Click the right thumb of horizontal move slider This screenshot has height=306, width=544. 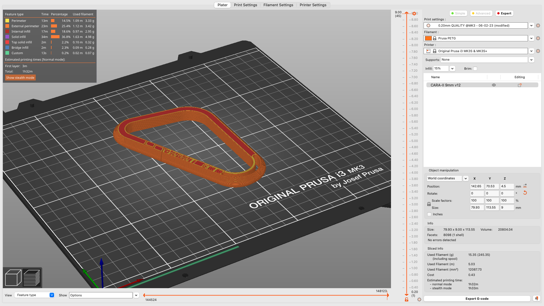pos(388,295)
